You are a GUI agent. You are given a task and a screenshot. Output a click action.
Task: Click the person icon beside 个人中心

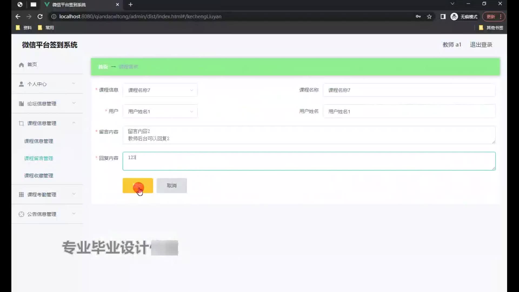(x=21, y=84)
